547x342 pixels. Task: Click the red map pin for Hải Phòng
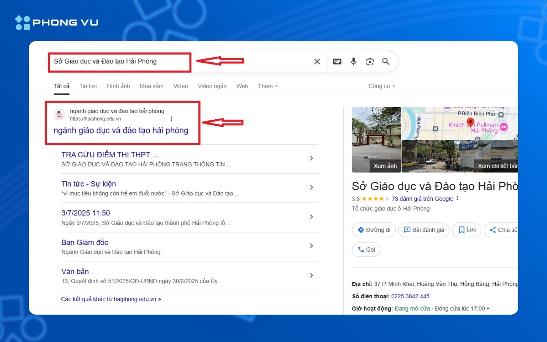[470, 122]
